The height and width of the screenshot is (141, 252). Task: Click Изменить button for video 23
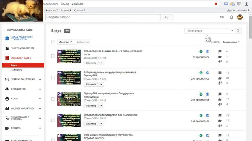click(x=91, y=63)
